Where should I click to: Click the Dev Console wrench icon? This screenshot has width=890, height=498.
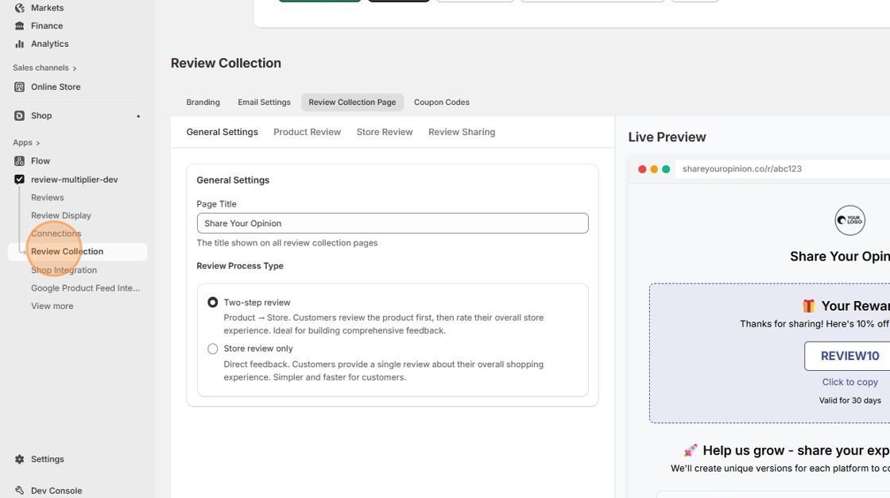point(20,491)
